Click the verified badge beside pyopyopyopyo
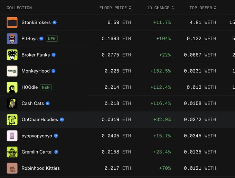Viewport: 235px width, 178px height. 56,136
